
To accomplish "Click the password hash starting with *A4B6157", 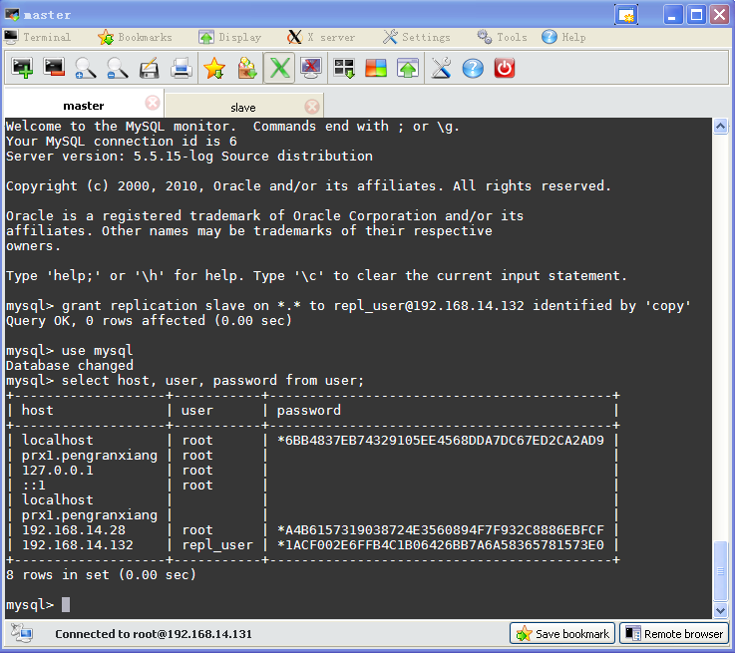I will click(x=441, y=530).
